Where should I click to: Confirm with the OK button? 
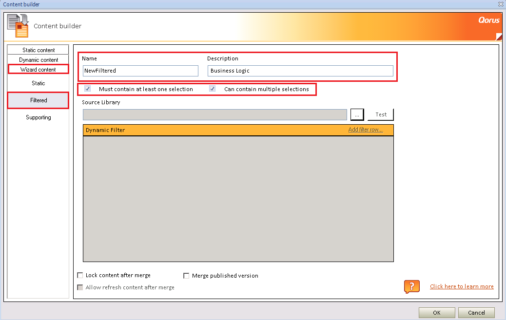pos(437,313)
